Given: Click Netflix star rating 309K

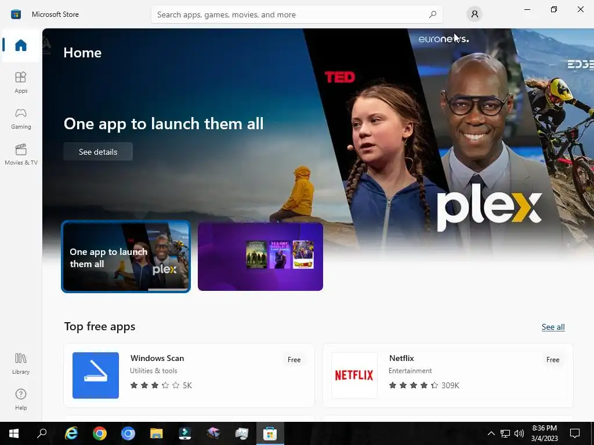Looking at the screenshot, I should click(x=424, y=385).
